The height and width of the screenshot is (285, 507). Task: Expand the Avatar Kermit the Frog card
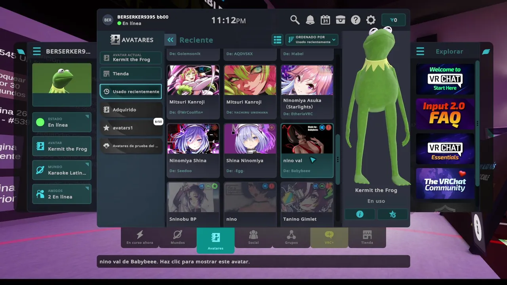62,146
